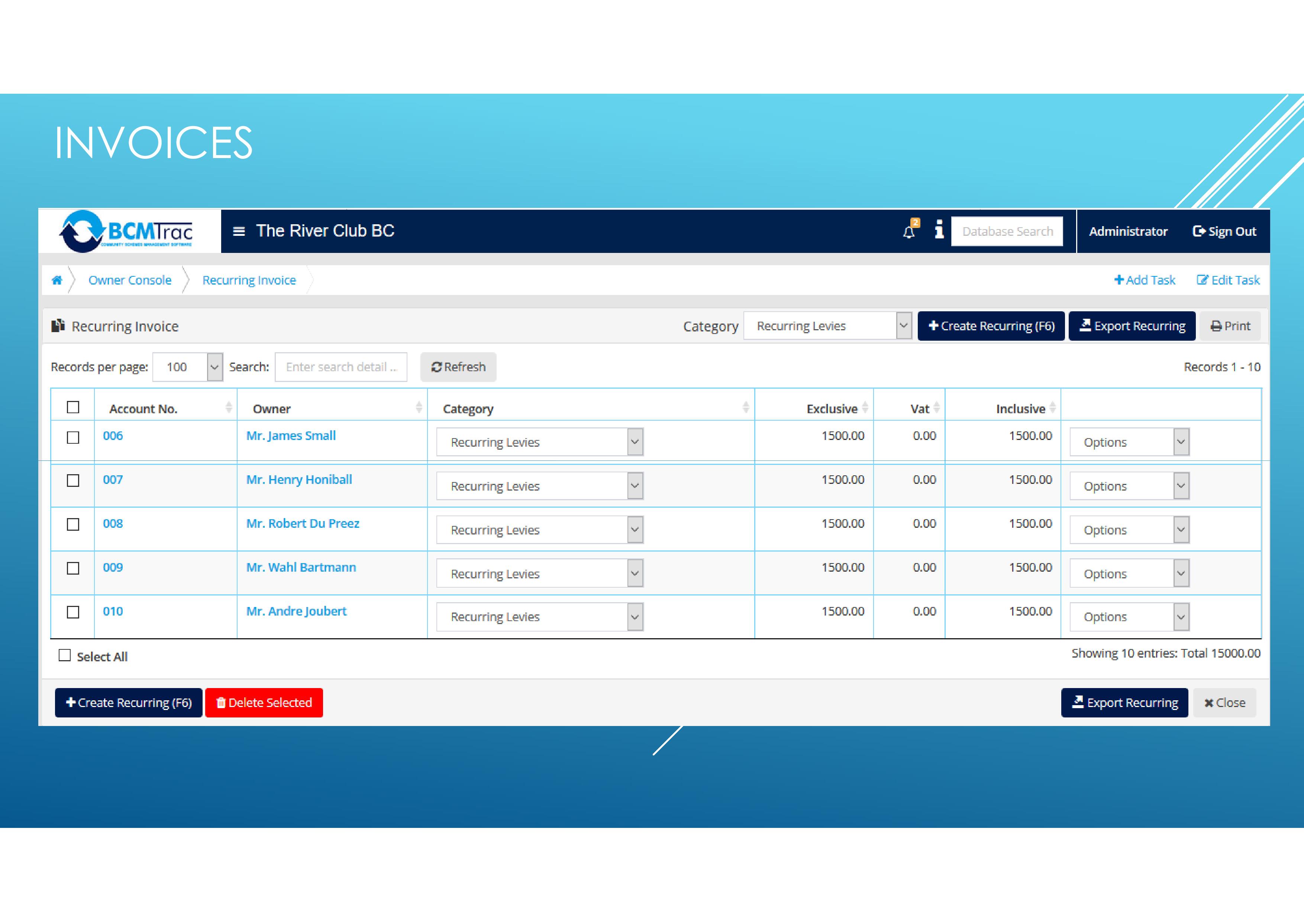Click 'Records 1 - 10' text
Image resolution: width=1304 pixels, height=922 pixels.
click(x=1222, y=367)
